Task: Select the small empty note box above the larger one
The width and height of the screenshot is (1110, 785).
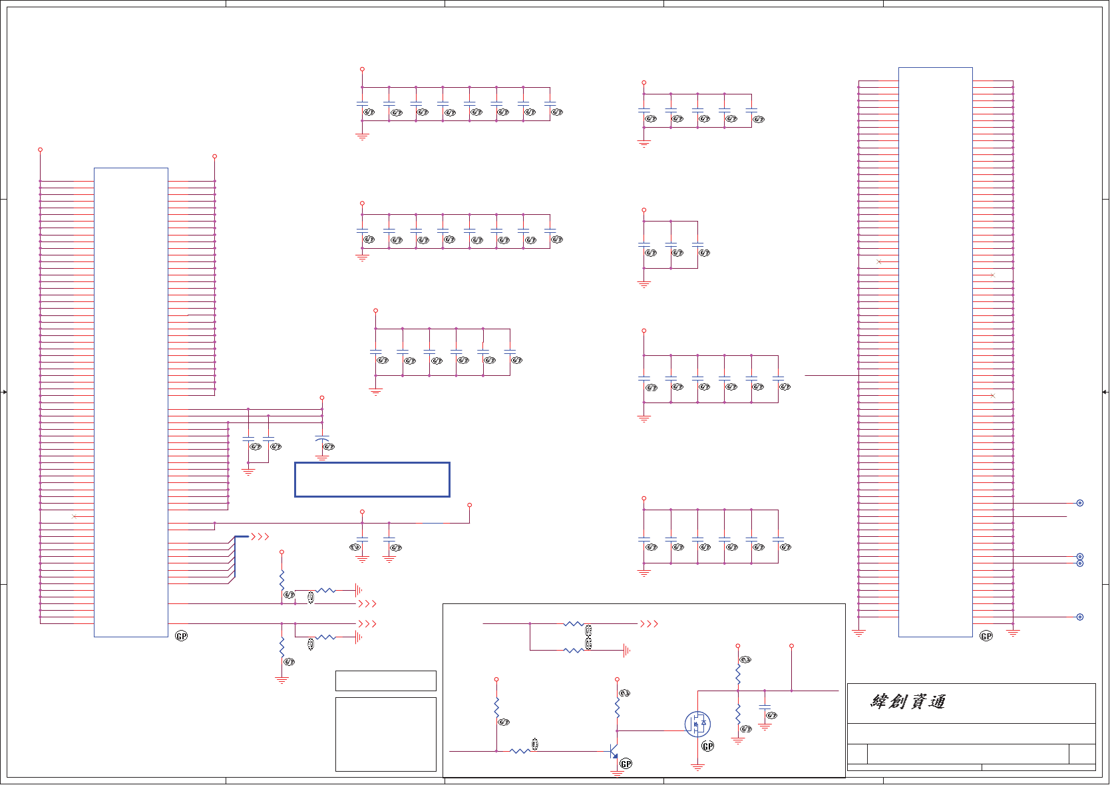Action: point(386,681)
